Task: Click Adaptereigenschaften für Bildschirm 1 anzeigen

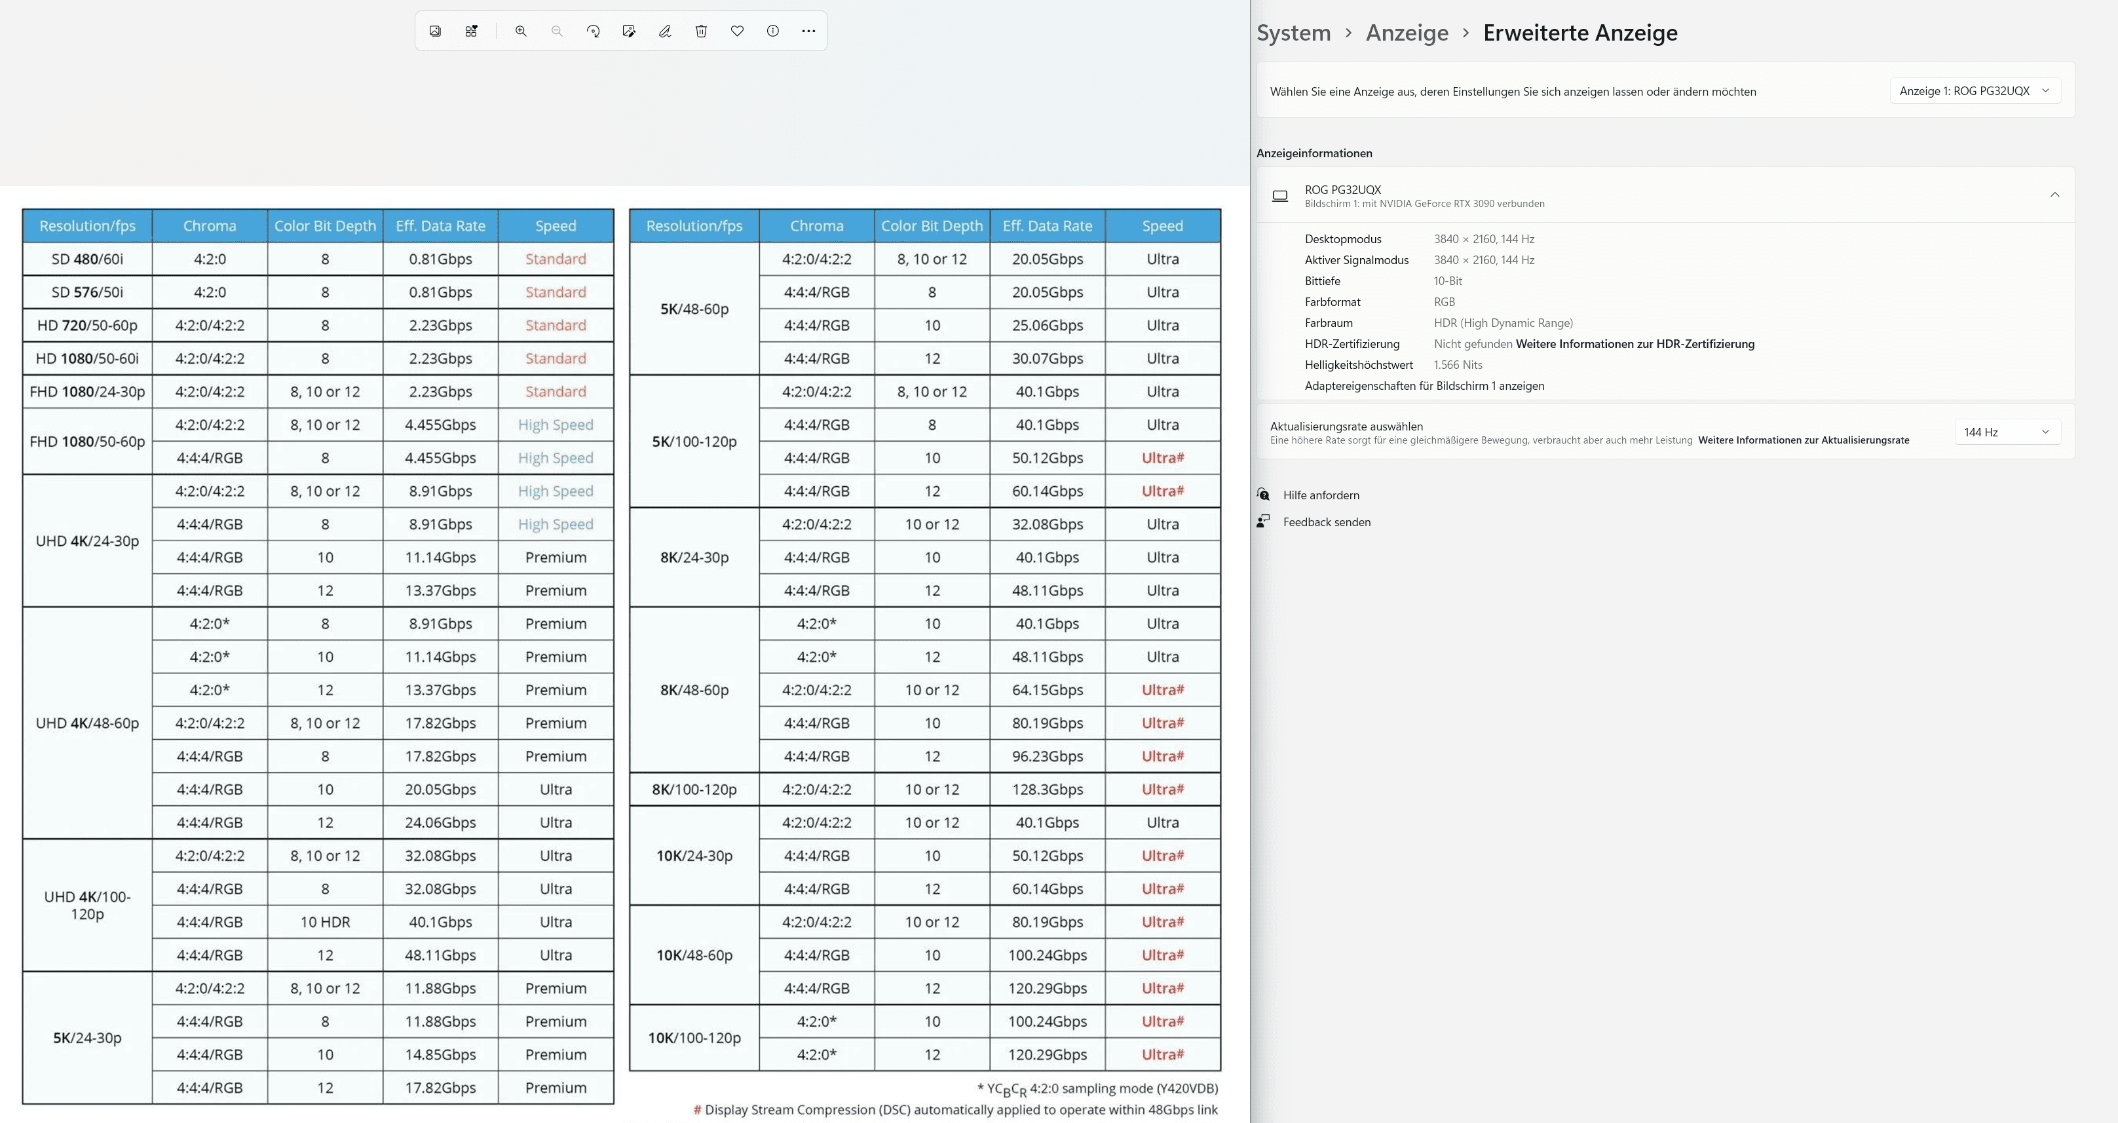Action: tap(1424, 387)
